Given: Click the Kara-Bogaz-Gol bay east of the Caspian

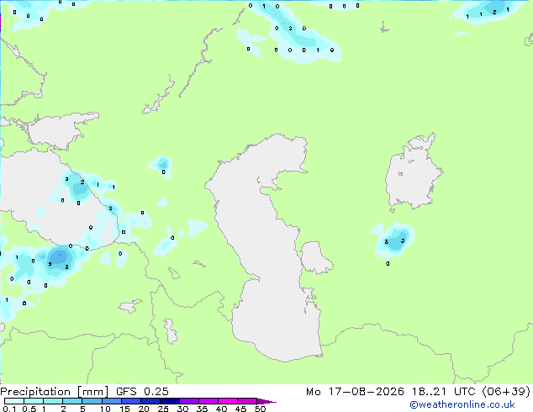Looking at the screenshot, I should click(315, 257).
